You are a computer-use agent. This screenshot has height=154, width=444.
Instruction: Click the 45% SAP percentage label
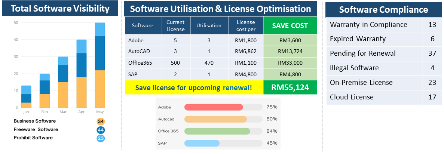coord(272,143)
